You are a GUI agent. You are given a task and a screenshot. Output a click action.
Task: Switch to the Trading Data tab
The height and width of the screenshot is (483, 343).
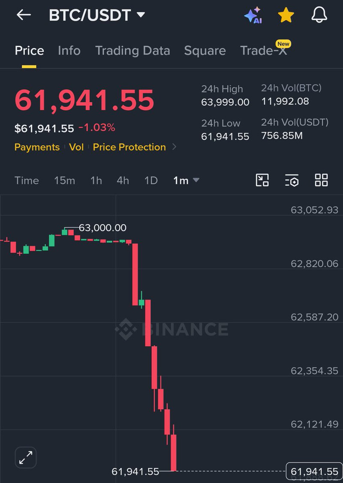(x=132, y=51)
